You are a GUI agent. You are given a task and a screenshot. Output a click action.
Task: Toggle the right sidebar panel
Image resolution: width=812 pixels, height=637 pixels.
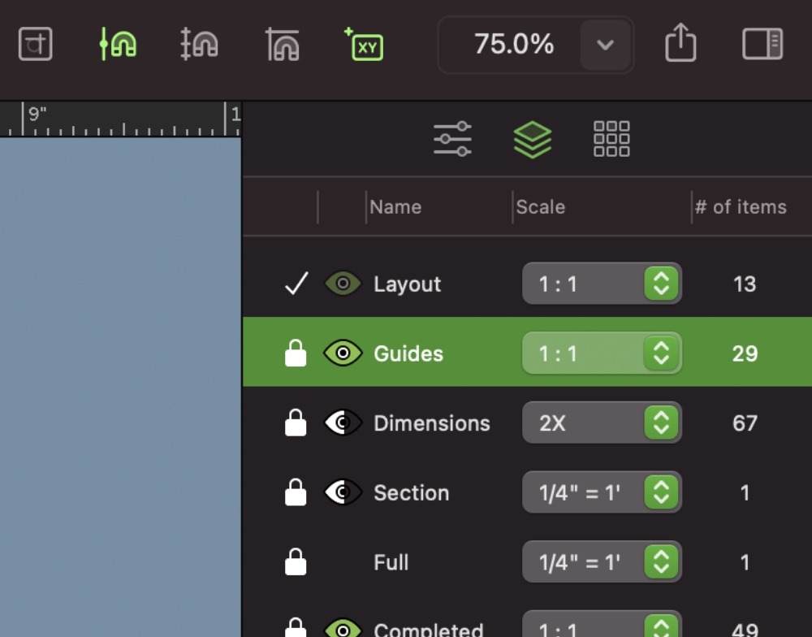point(761,45)
